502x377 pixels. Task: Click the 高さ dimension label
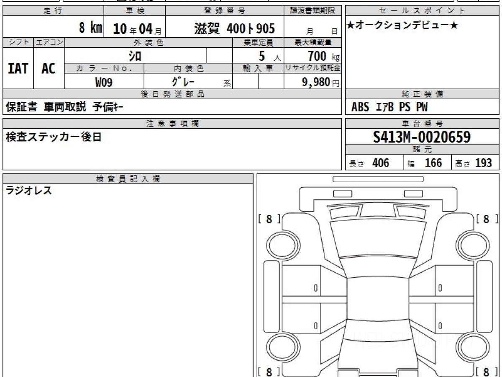463,164
